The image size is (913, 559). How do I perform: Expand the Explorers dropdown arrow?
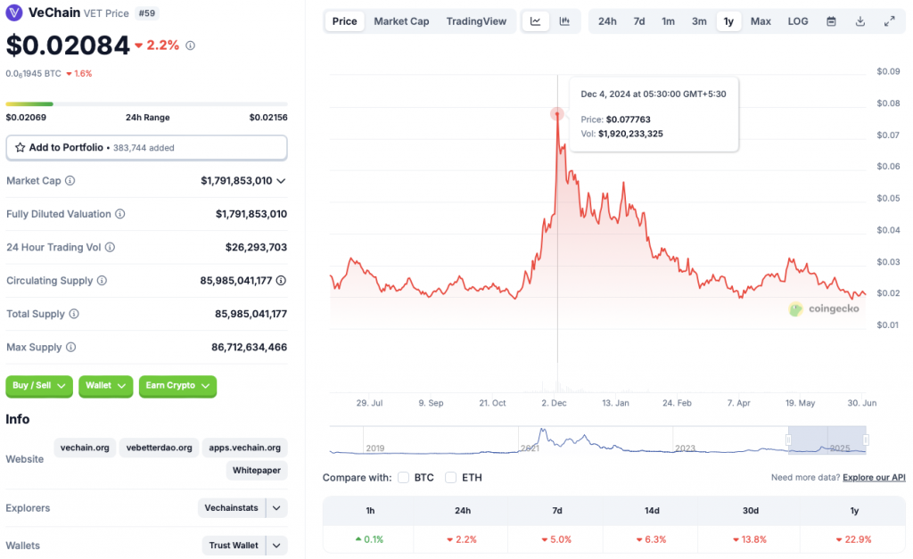coord(276,508)
